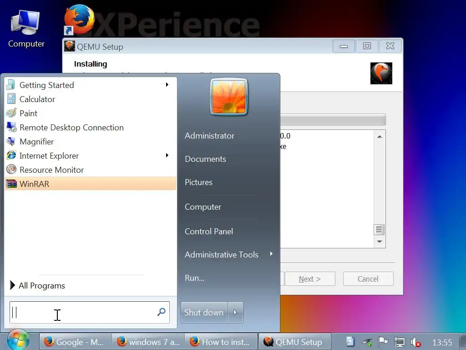Switch to Google Firefox taskbar button
The height and width of the screenshot is (350, 466).
(76, 342)
